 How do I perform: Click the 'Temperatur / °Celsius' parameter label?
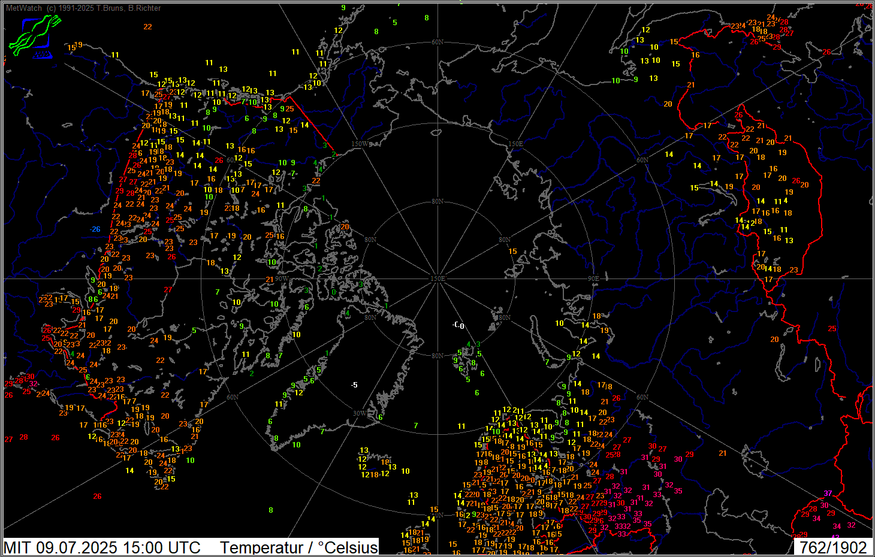(299, 547)
